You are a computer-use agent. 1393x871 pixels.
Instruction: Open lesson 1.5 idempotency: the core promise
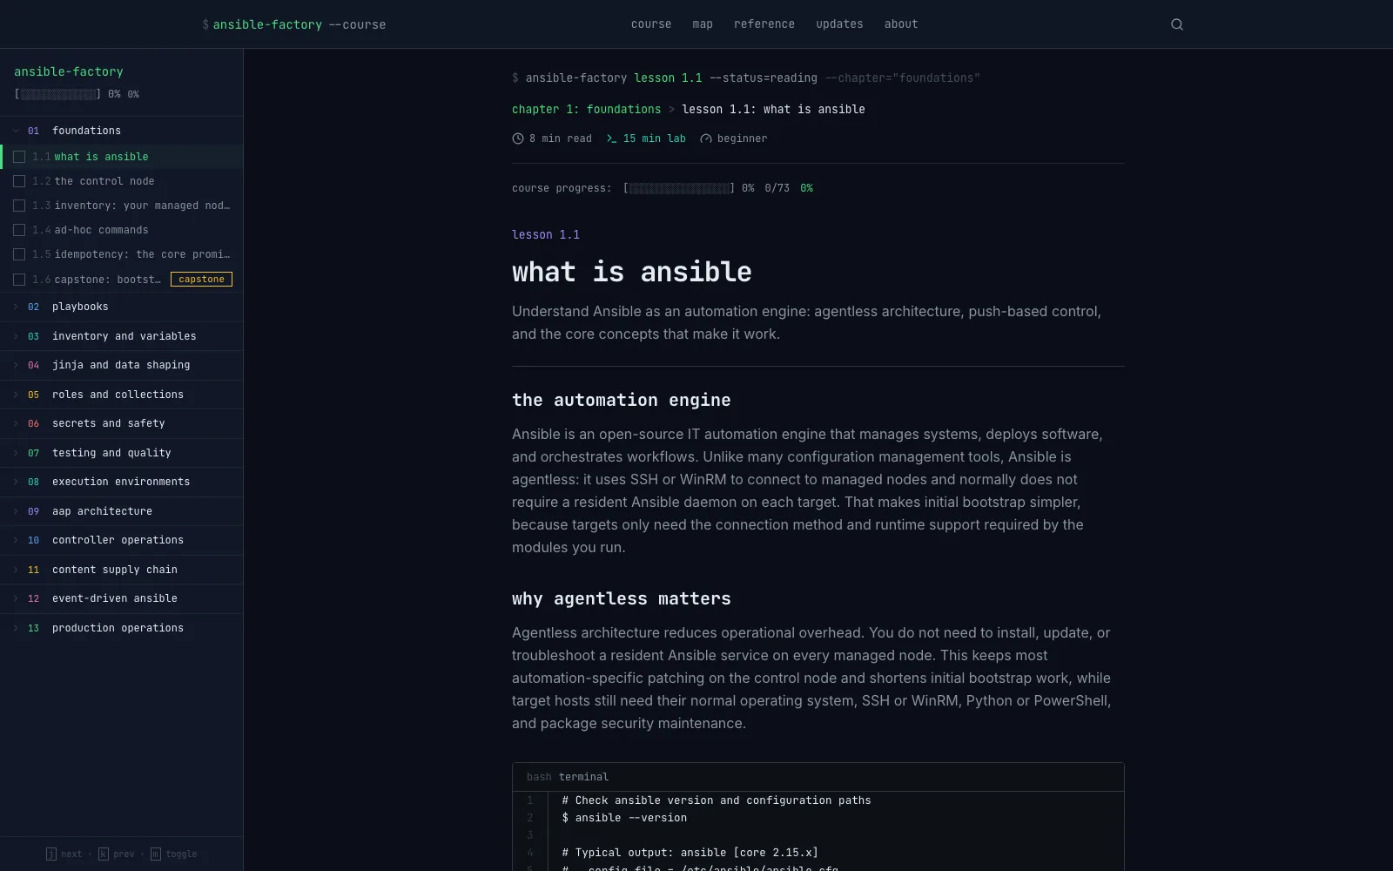coord(122,254)
